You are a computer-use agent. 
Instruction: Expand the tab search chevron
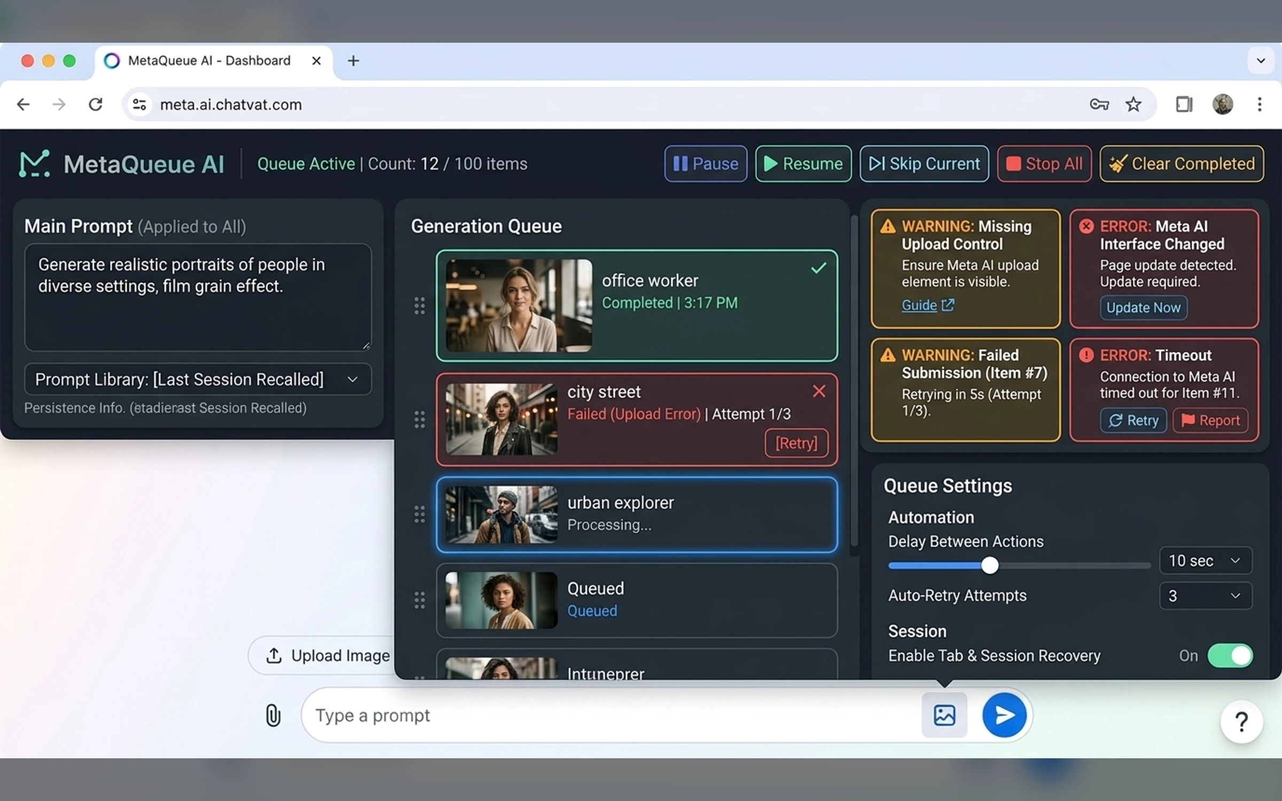(x=1261, y=61)
